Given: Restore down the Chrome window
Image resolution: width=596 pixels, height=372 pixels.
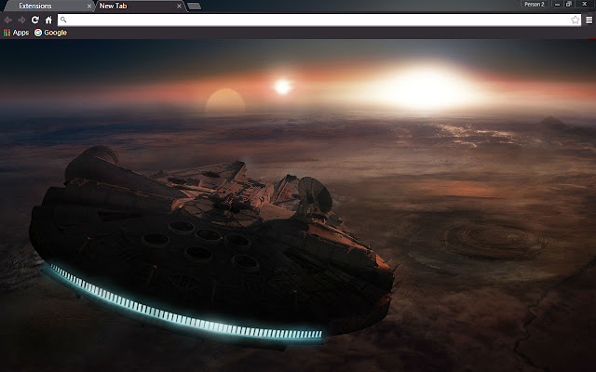Looking at the screenshot, I should [x=569, y=4].
